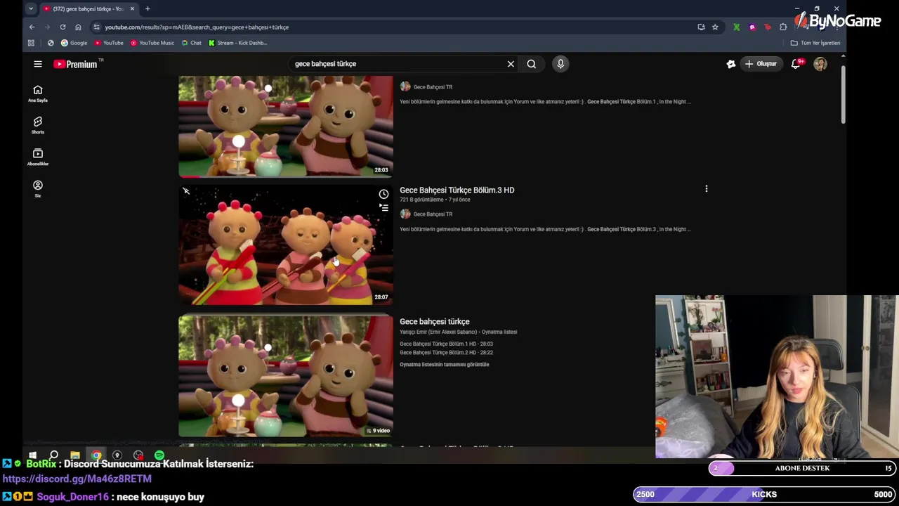Viewport: 899px width, 506px height.
Task: Click the 28:07 Bölüm.3 video thumbnail
Action: [286, 246]
